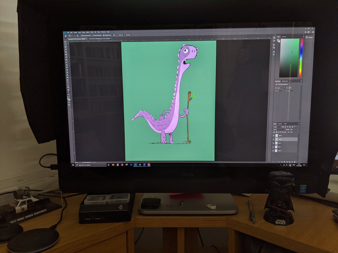Screen dimensions: 338x253
Task: Select the Zoom tool in the toolbar
Action: [x=68, y=92]
